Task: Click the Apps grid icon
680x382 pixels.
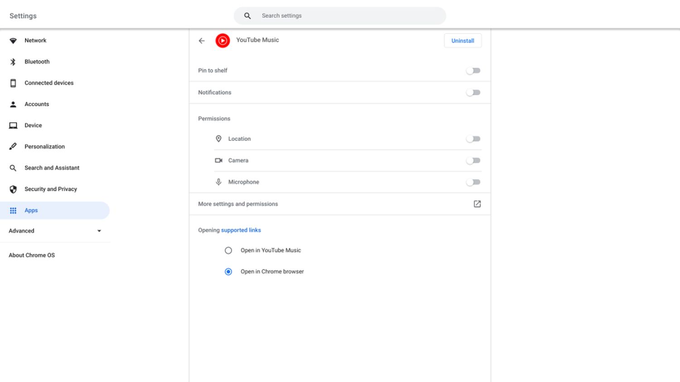Action: coord(13,210)
